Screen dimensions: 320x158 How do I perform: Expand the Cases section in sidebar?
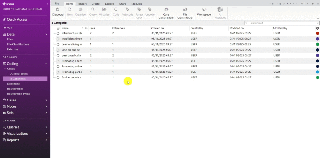click(x=46, y=100)
